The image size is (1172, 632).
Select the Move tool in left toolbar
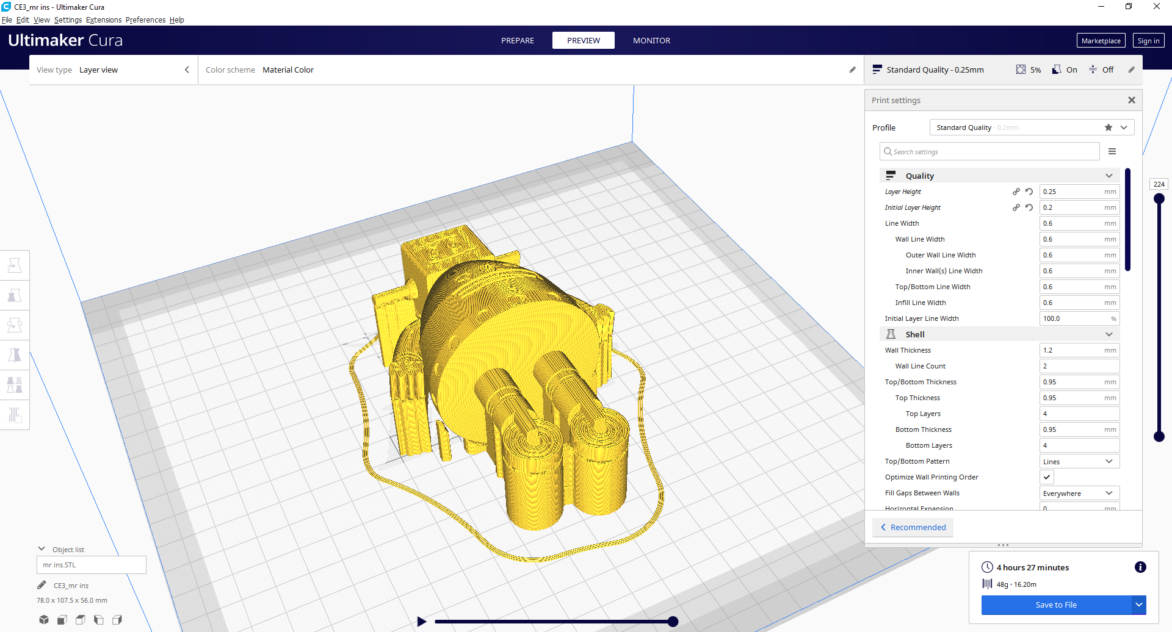[x=15, y=265]
